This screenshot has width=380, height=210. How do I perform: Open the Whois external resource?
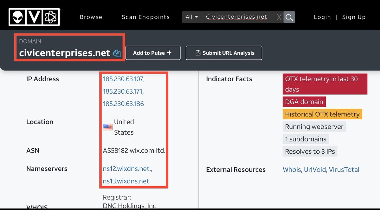292,170
